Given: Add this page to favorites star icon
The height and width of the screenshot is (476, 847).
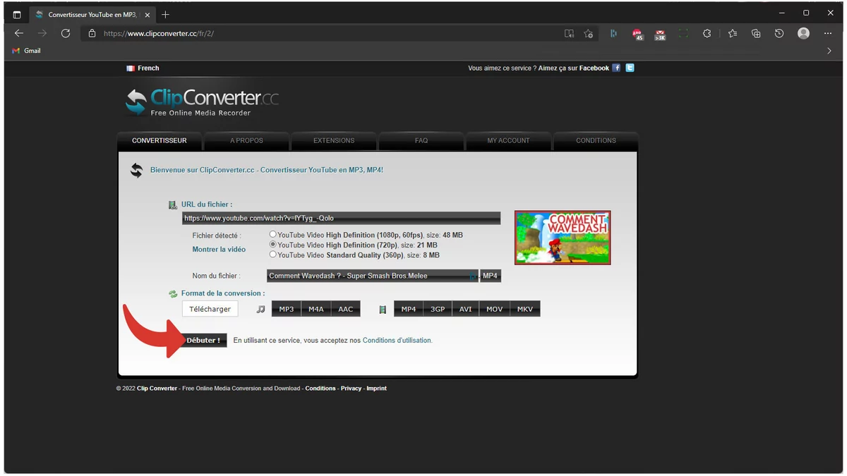Looking at the screenshot, I should pyautogui.click(x=589, y=33).
